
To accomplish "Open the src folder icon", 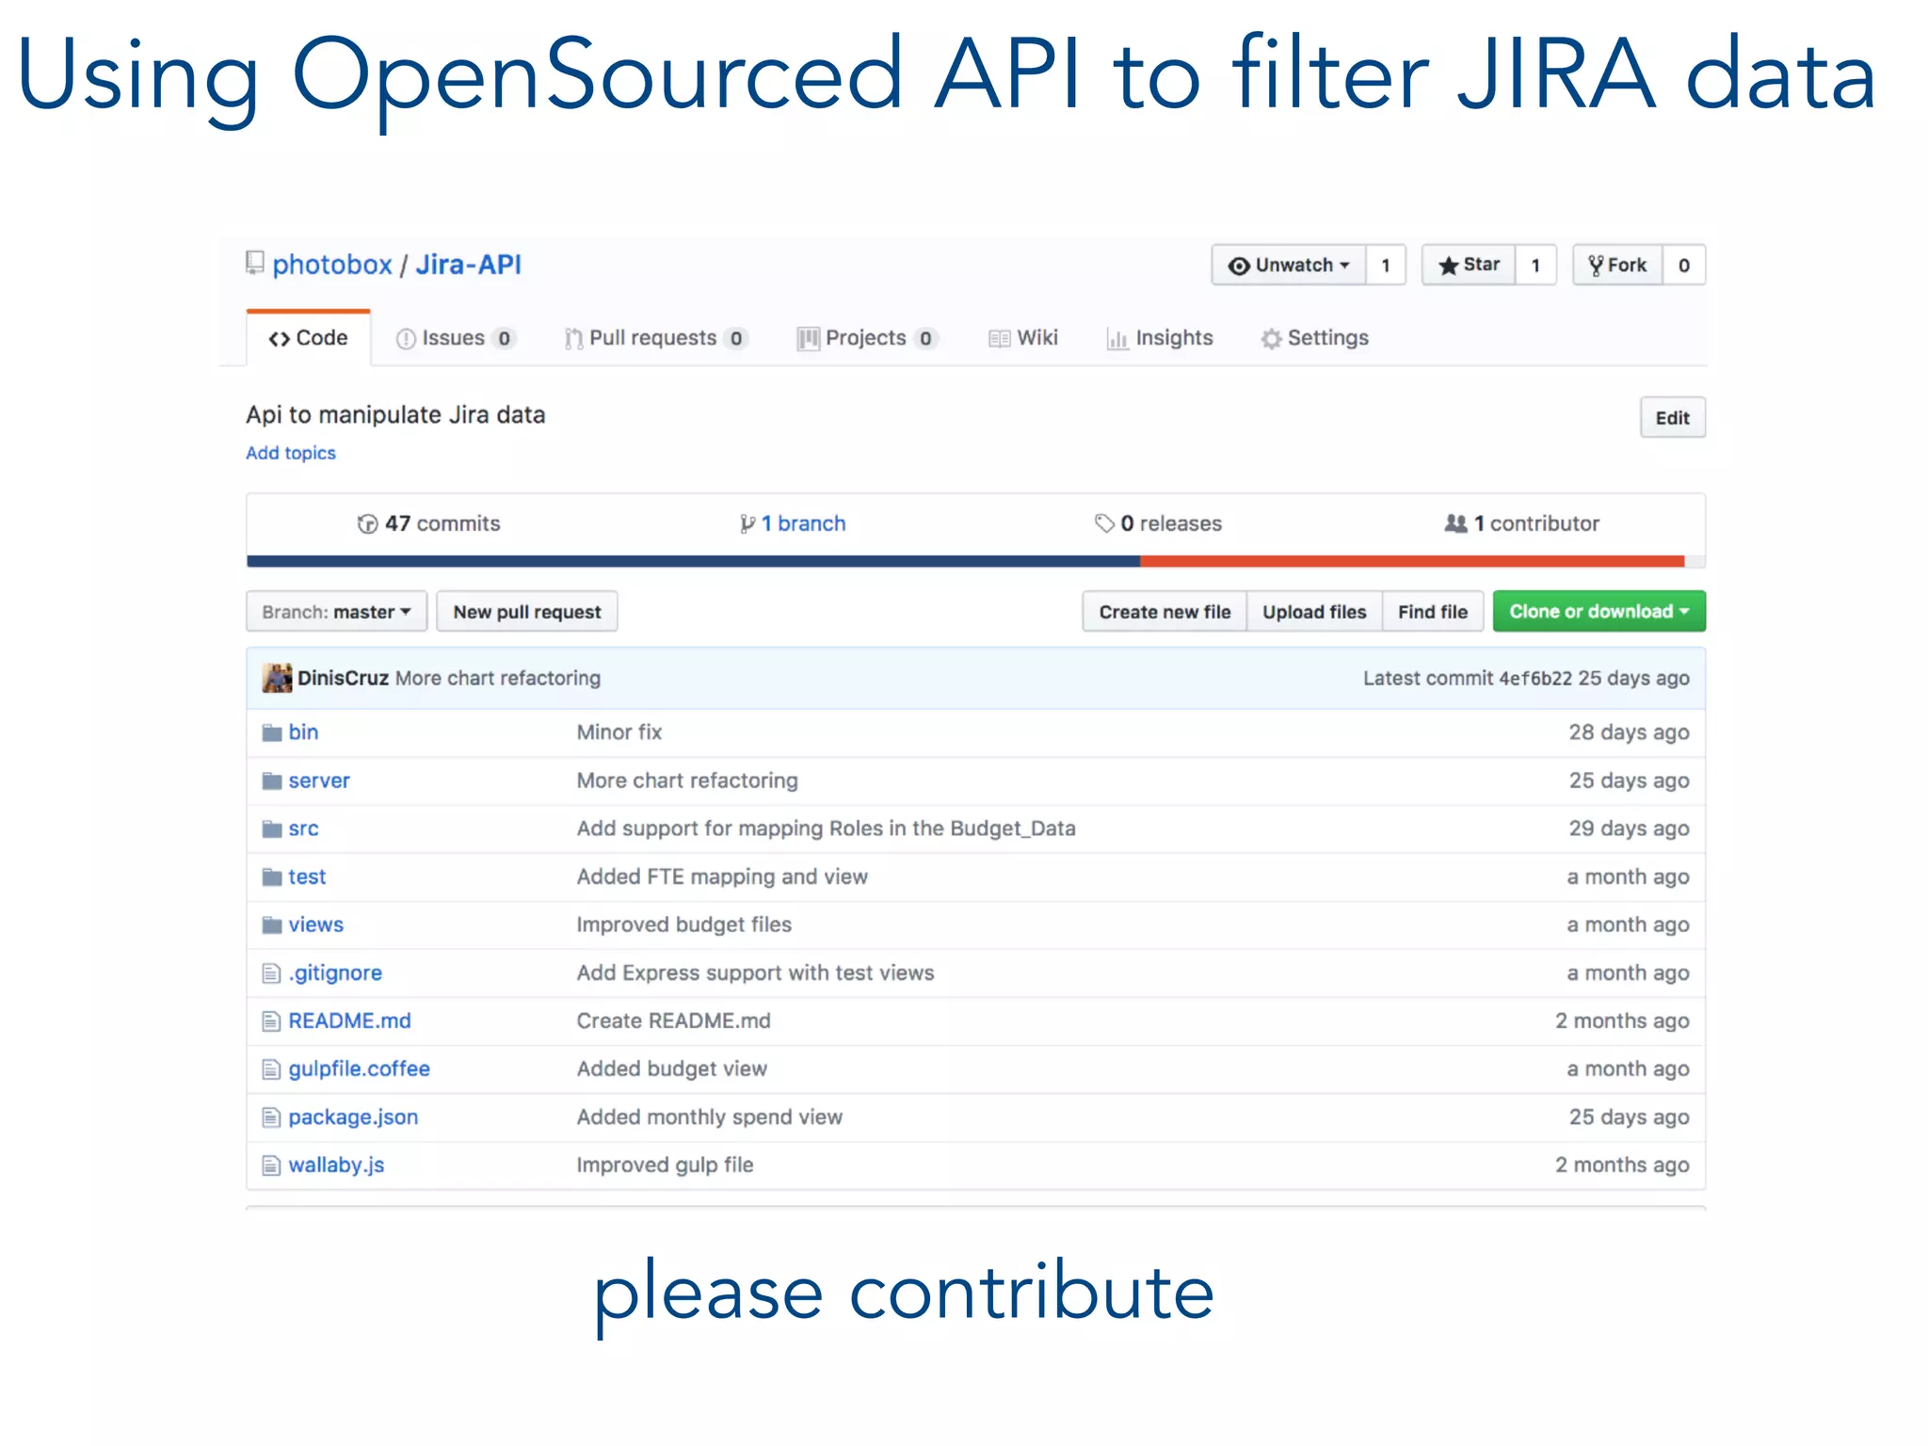I will [272, 828].
